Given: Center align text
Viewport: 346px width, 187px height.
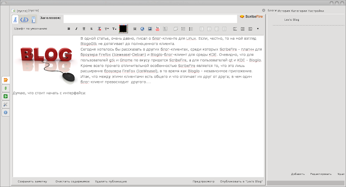Looking at the screenshot, I should pos(209,29).
